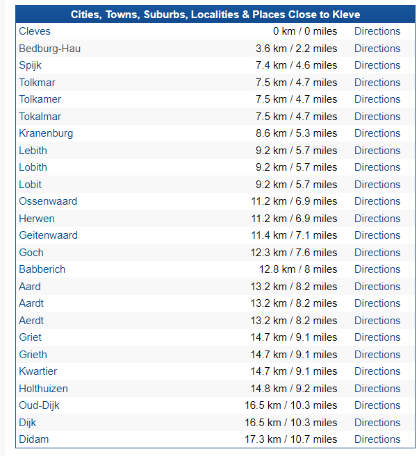Open the Tolkamer locality link
Viewport: 419px width, 456px height.
tap(40, 99)
